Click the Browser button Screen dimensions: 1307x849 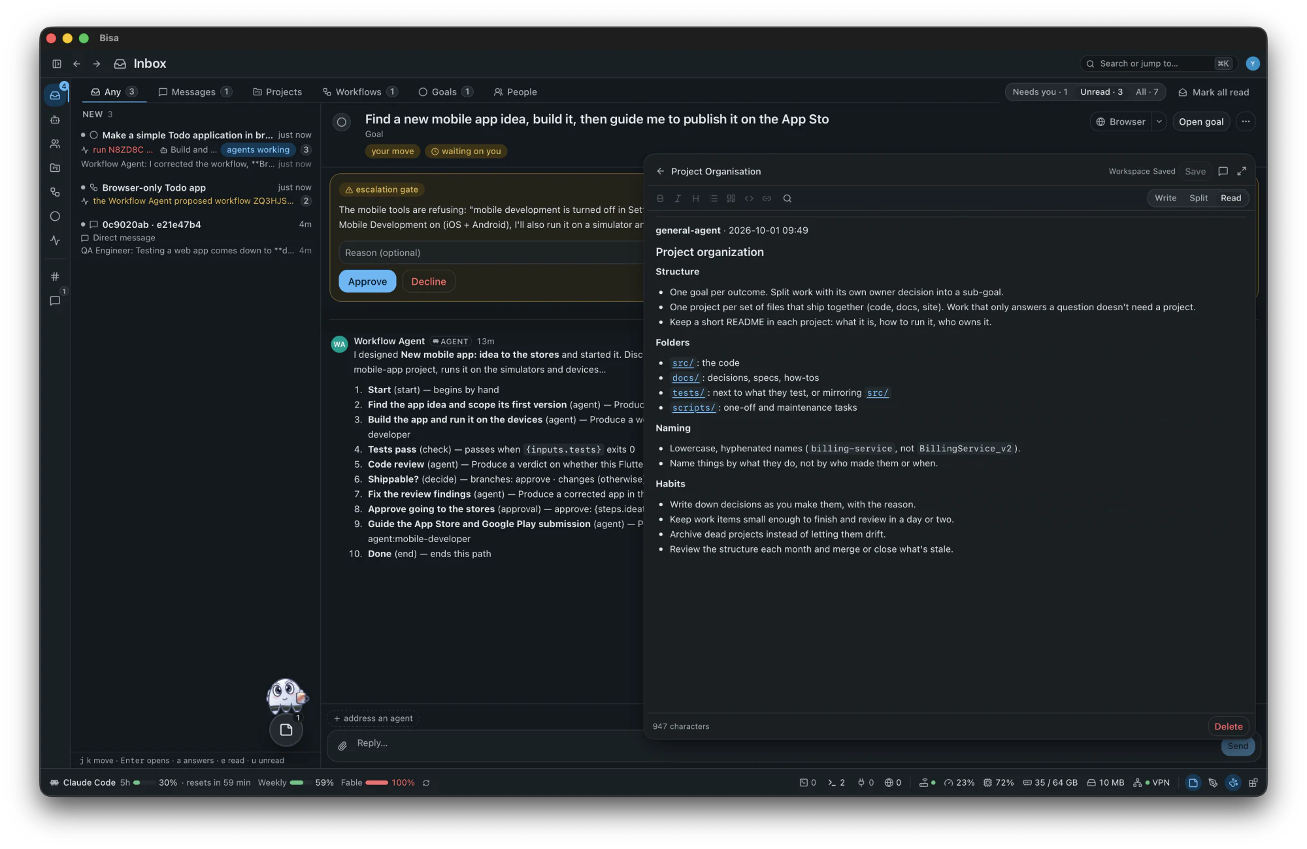tap(1121, 121)
